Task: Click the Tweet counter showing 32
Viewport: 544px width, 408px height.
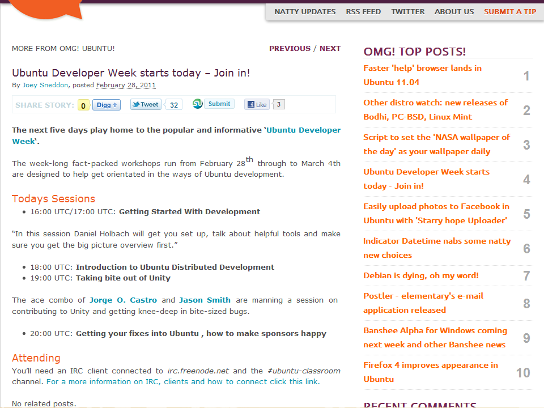Action: click(173, 104)
